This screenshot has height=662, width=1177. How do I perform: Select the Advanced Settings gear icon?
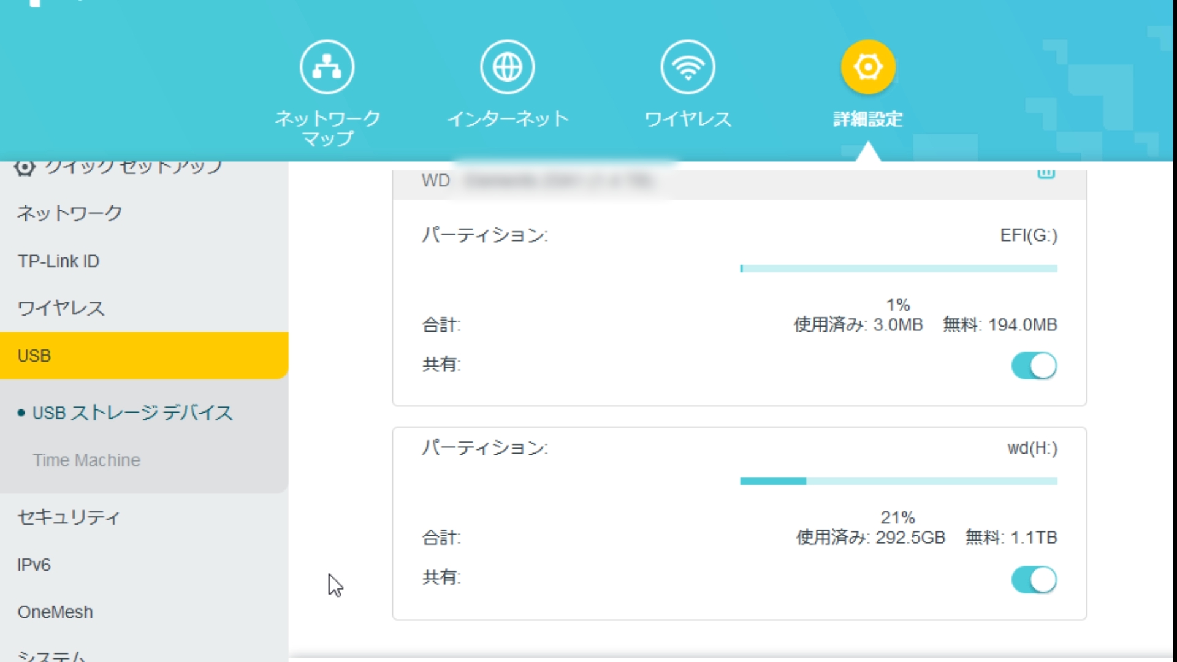pyautogui.click(x=867, y=67)
